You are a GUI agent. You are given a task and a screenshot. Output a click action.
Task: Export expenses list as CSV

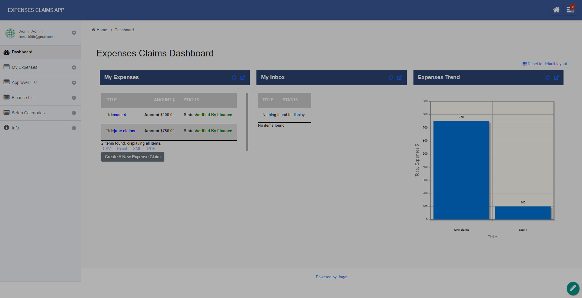click(x=107, y=149)
